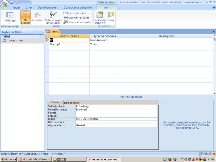Viewport: 216px width, 162px height.
Task: Click the Affichage view icon
Action: (10, 15)
